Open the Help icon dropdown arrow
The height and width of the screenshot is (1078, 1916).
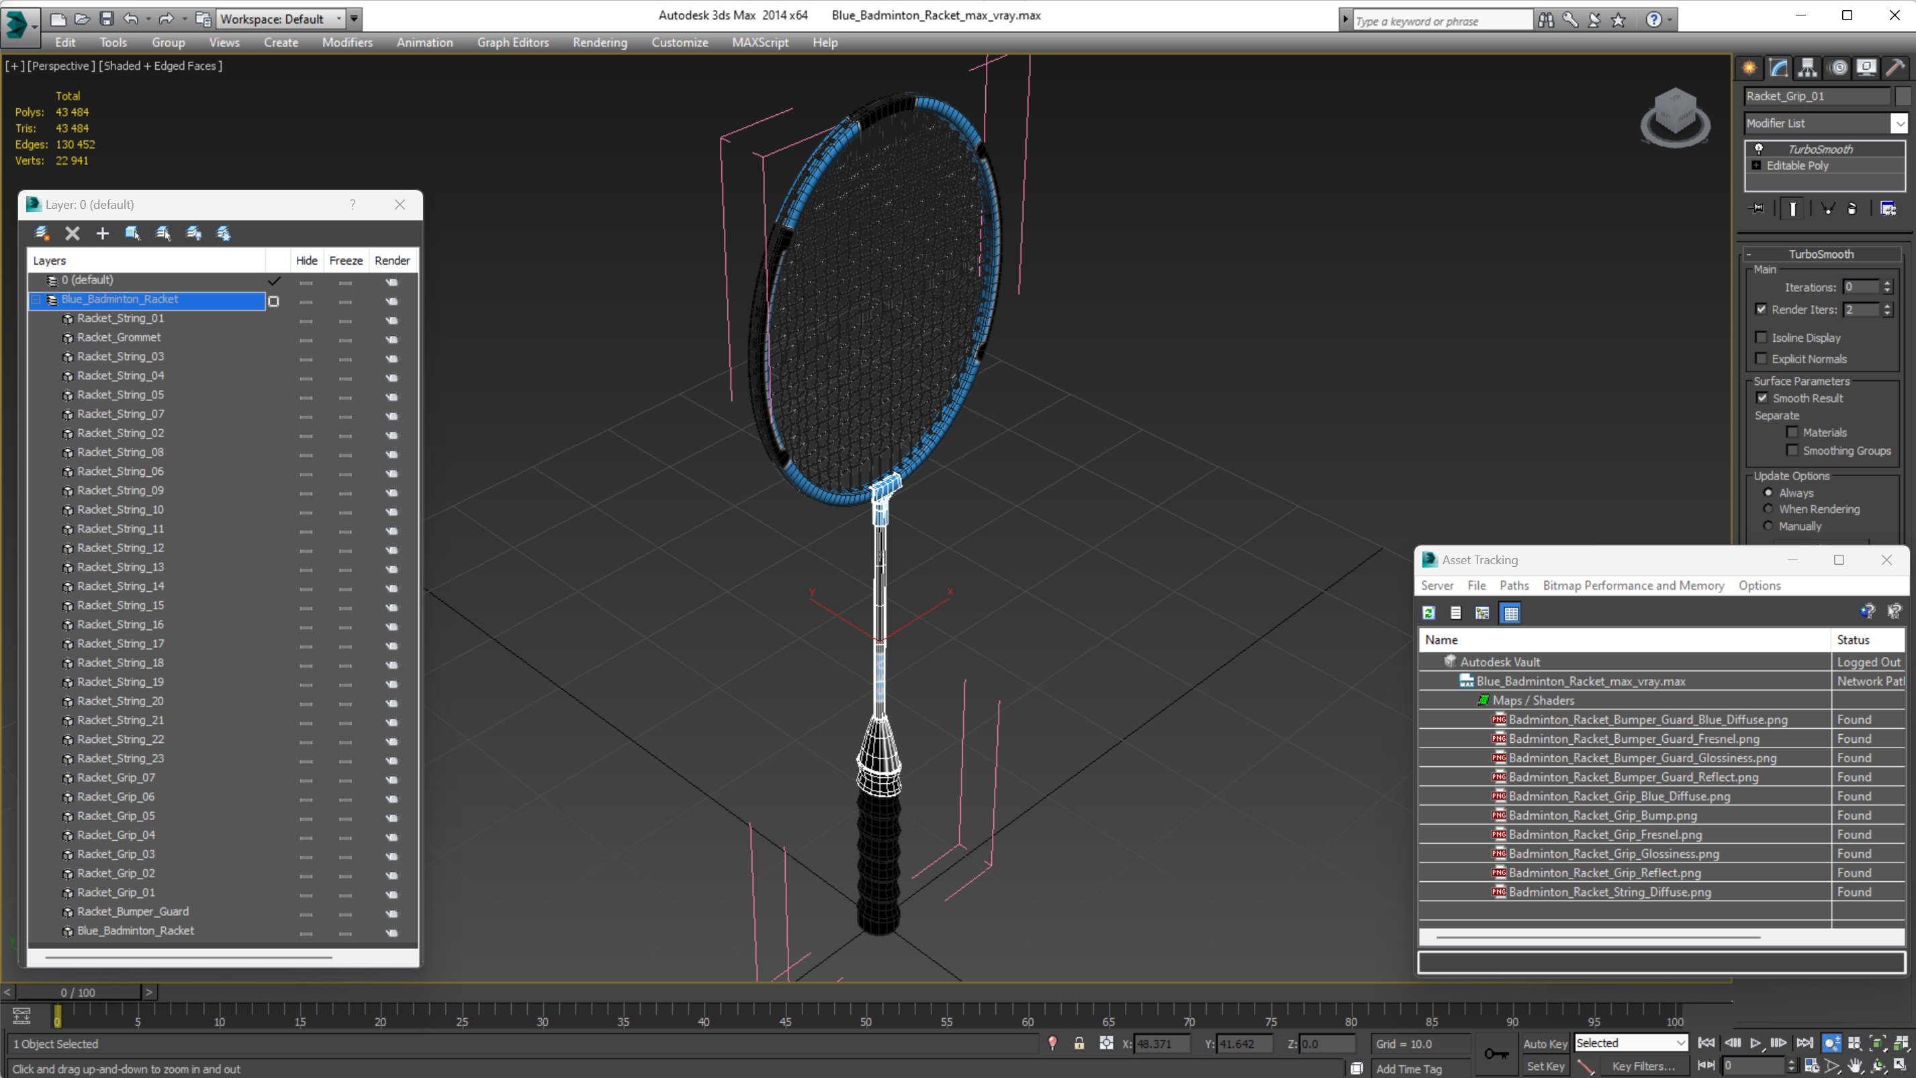tap(1671, 20)
